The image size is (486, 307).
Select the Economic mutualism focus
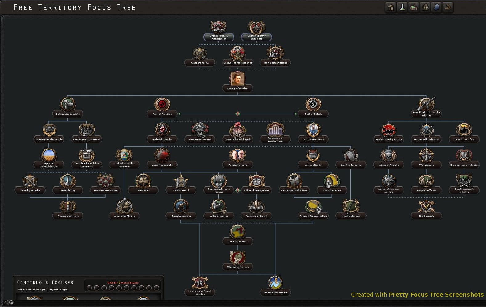pyautogui.click(x=105, y=184)
